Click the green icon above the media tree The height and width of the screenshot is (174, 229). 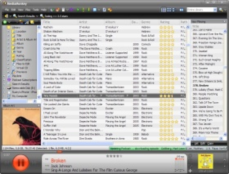(5, 22)
